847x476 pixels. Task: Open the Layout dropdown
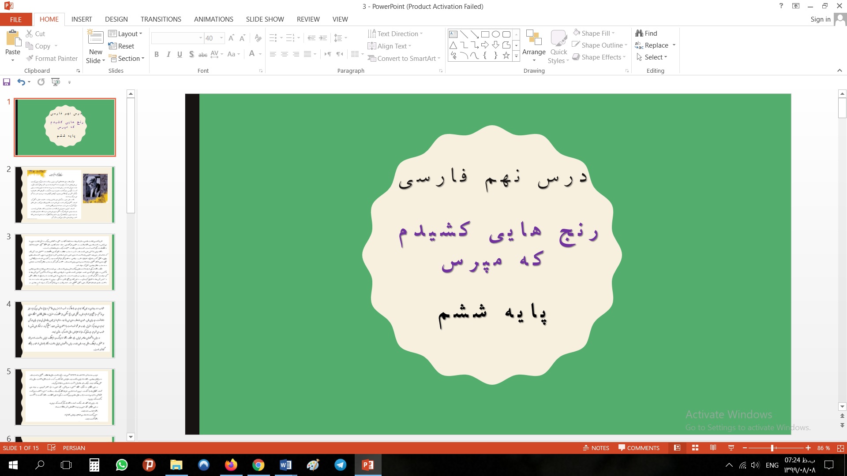tap(125, 33)
